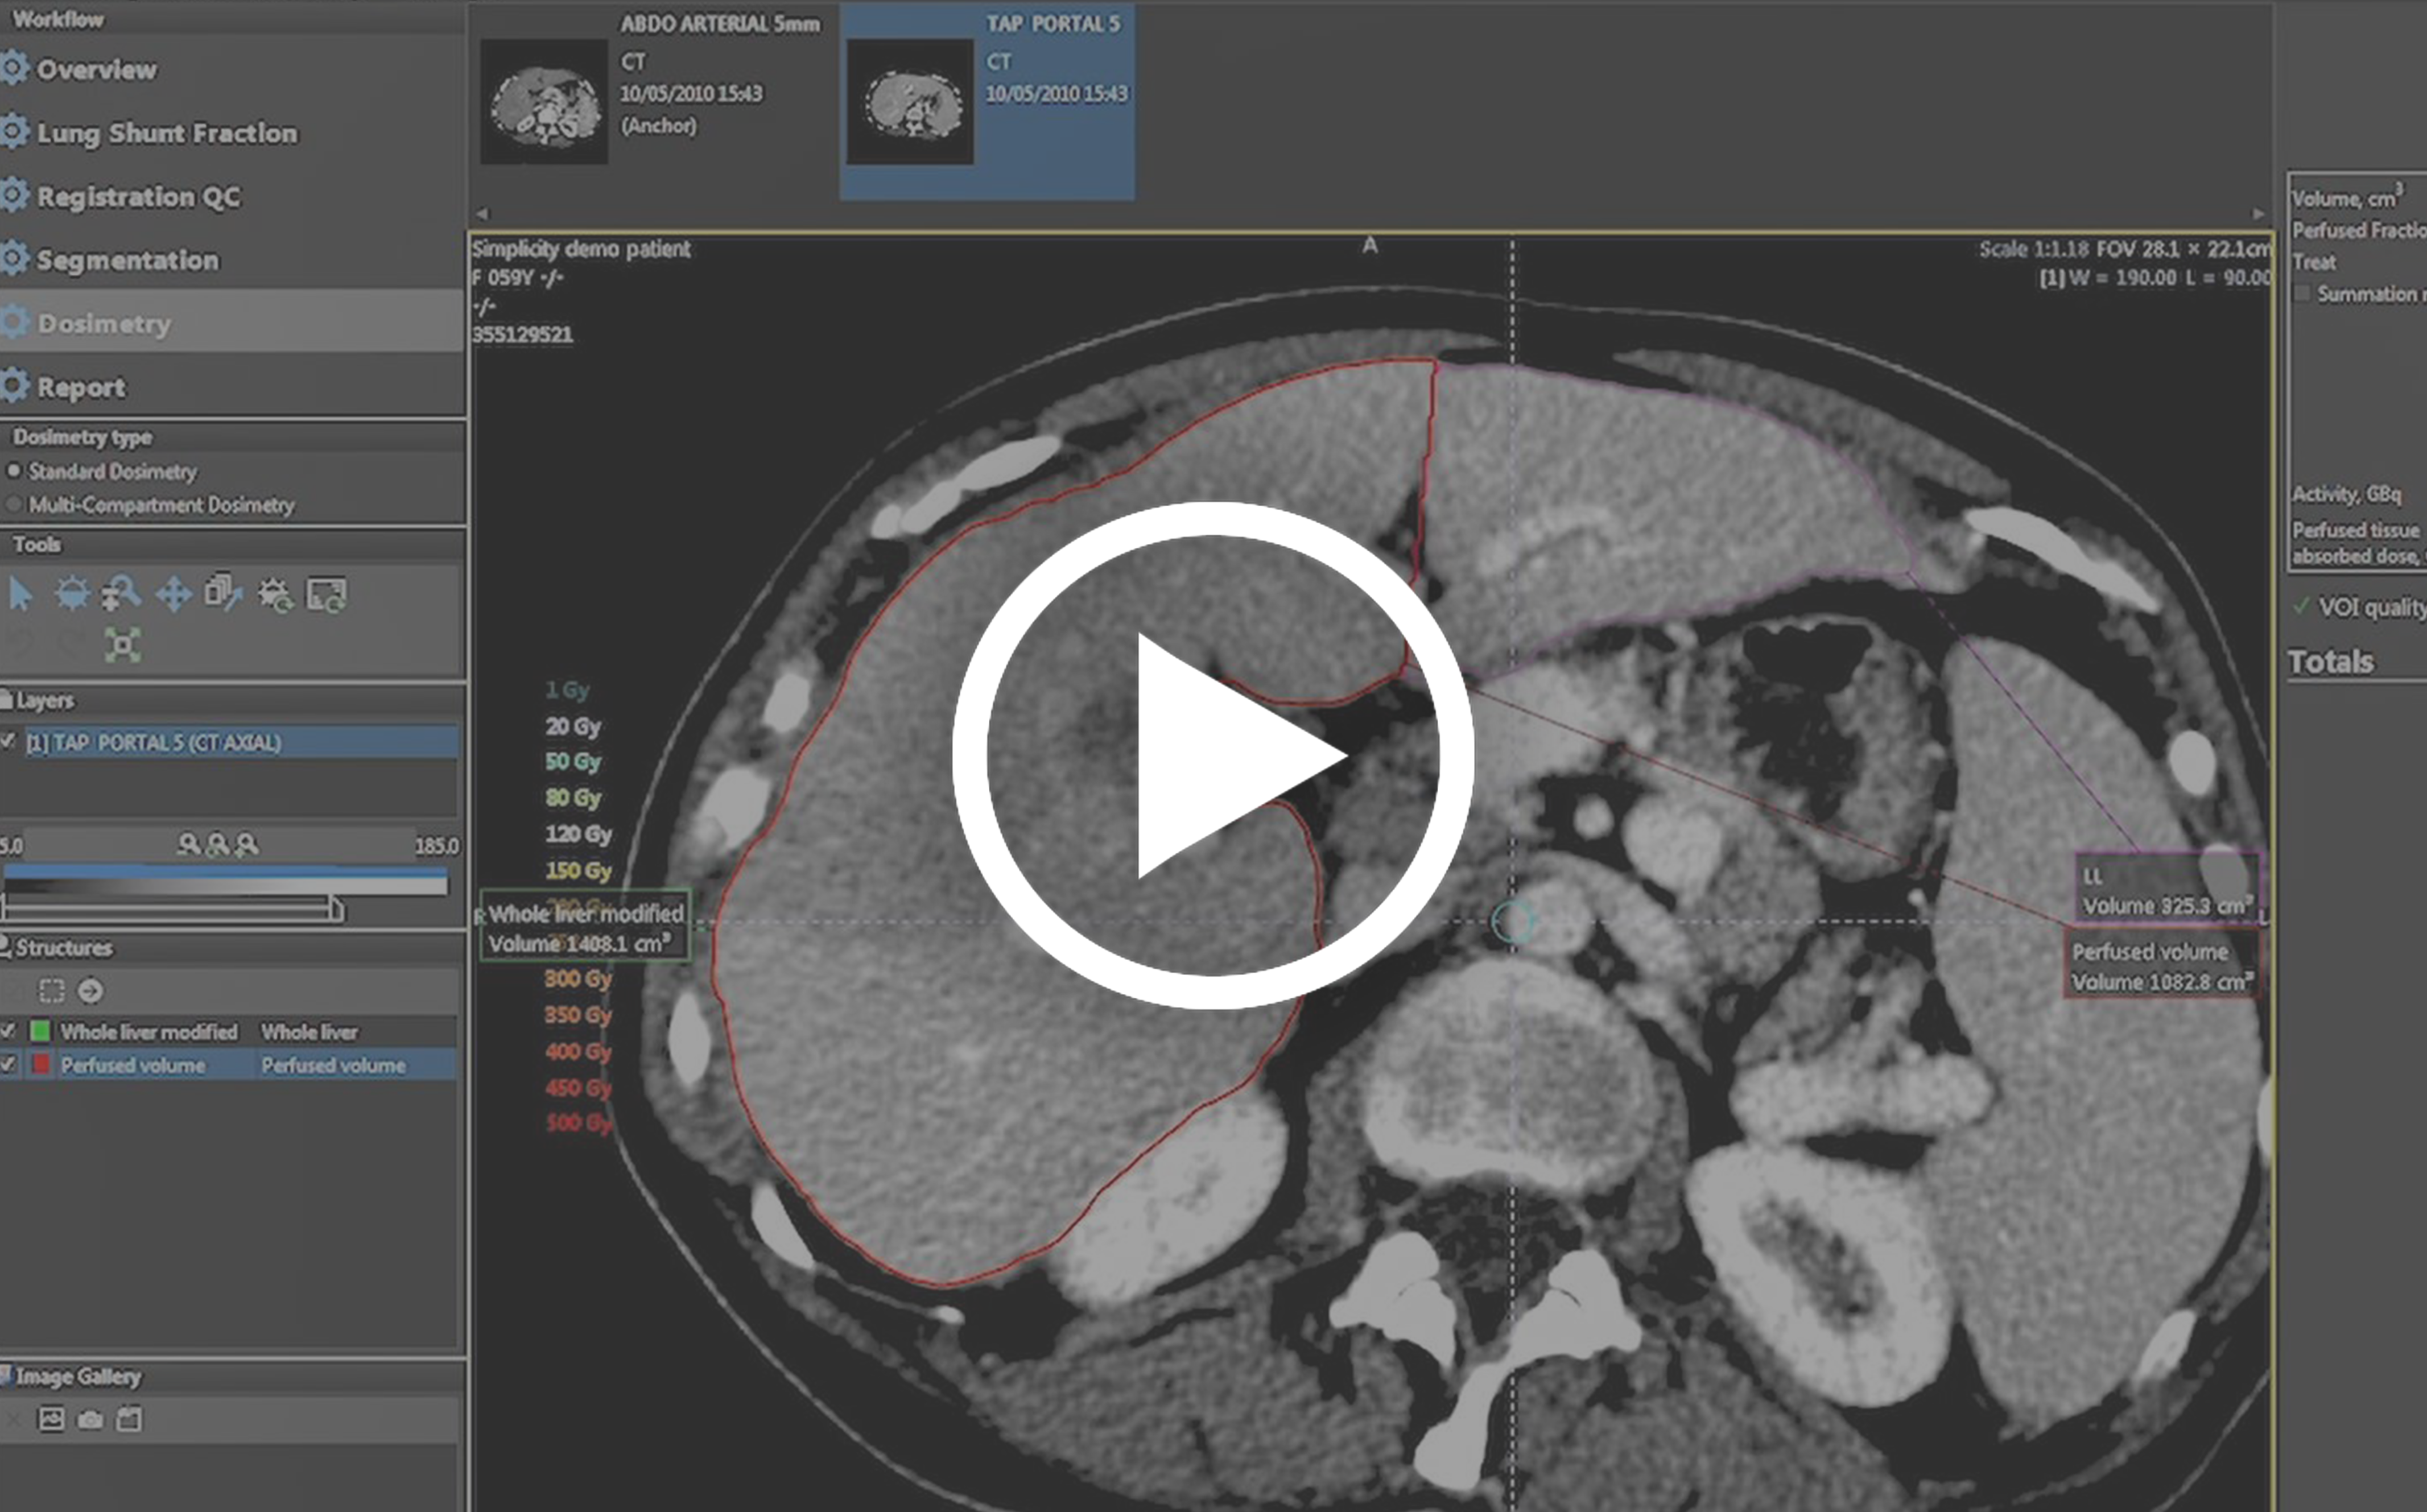Click the zoom magnifier tool in Tools
Viewport: 2427px width, 1512px height.
(x=122, y=594)
